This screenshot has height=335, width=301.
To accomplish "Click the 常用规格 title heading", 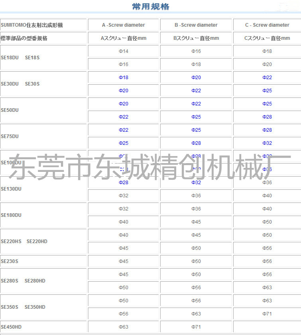I will pos(151,7).
